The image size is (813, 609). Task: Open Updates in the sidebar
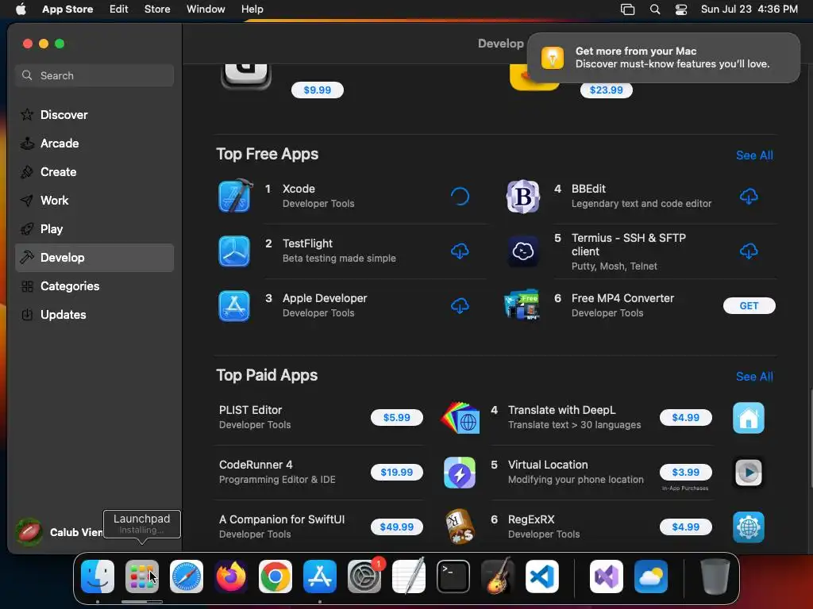pos(94,314)
